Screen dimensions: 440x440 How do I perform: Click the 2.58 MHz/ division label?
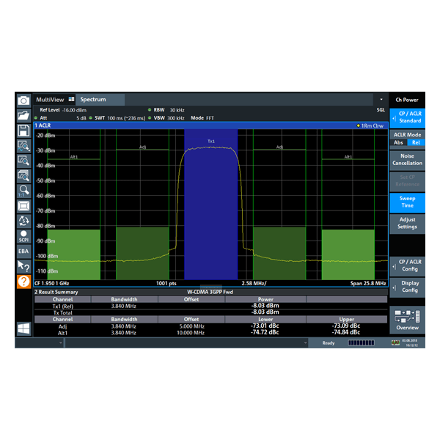point(254,283)
